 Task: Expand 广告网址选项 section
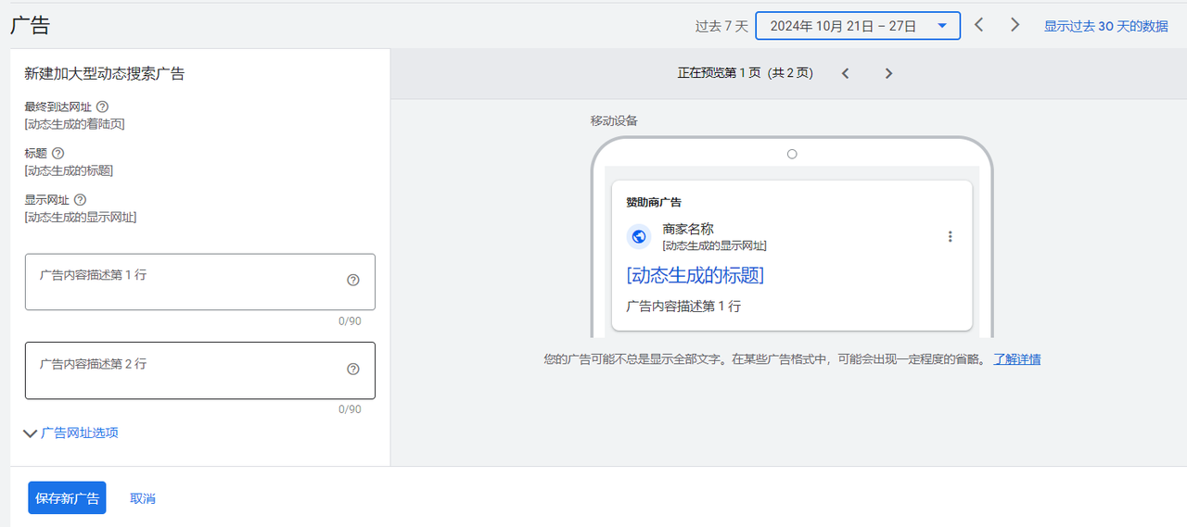click(71, 433)
